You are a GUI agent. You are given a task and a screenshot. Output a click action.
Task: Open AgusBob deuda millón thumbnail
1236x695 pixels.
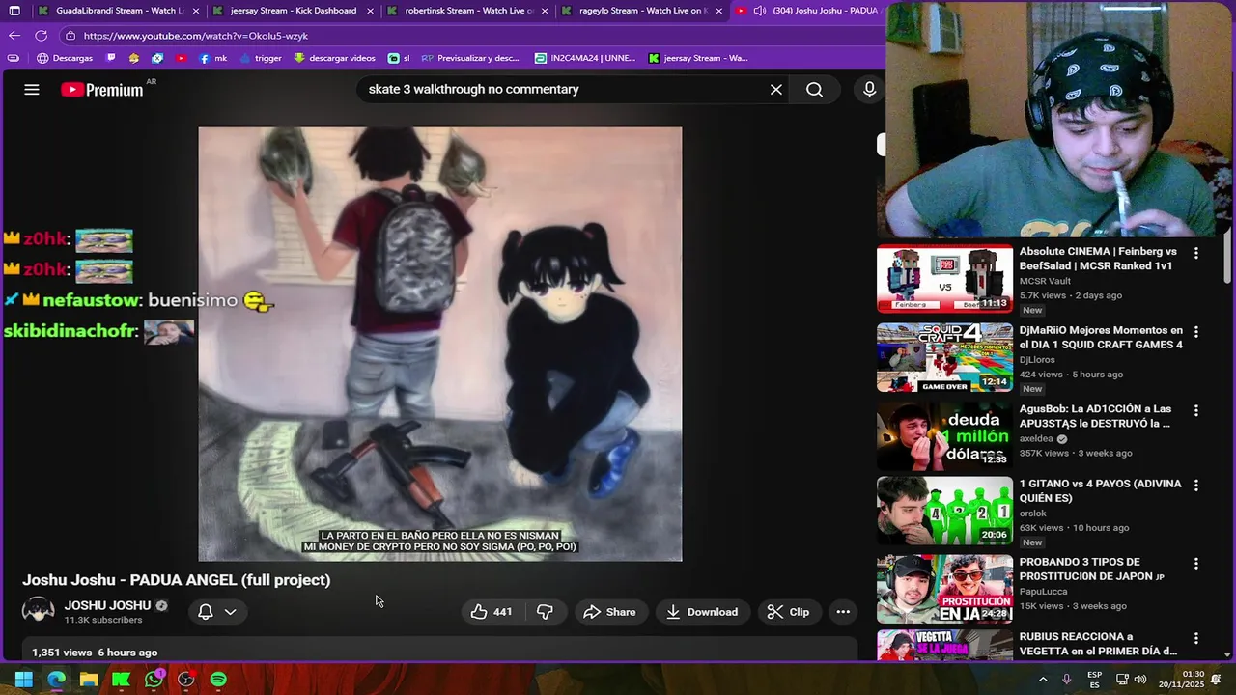[944, 436]
